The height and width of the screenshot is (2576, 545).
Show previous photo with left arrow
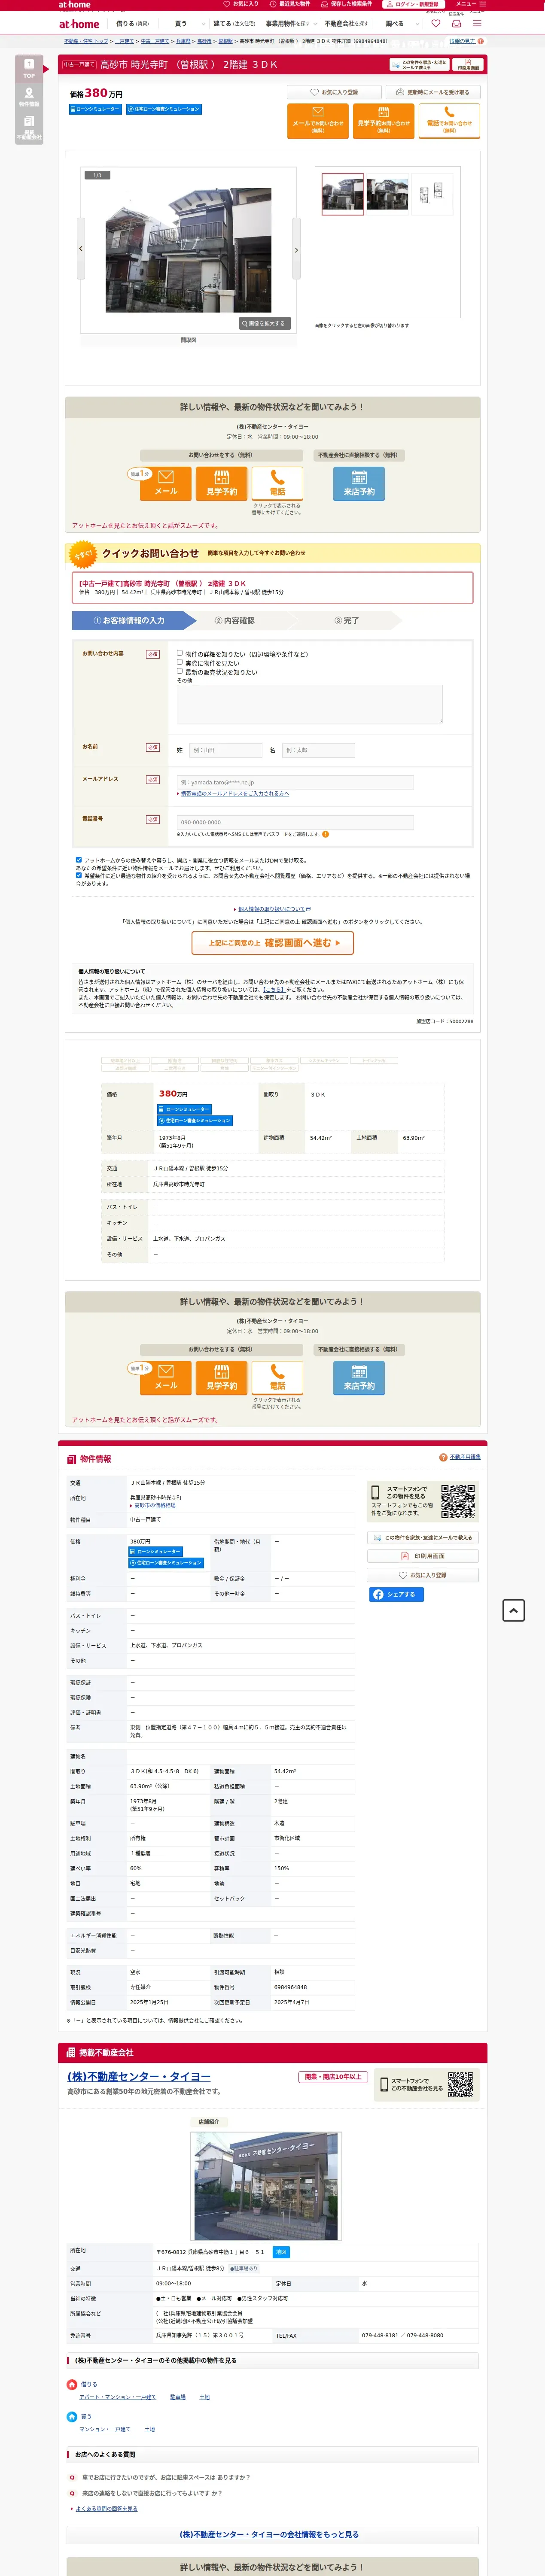coord(81,249)
